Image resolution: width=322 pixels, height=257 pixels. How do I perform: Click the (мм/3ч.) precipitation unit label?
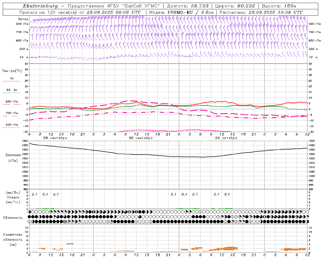point(13,193)
